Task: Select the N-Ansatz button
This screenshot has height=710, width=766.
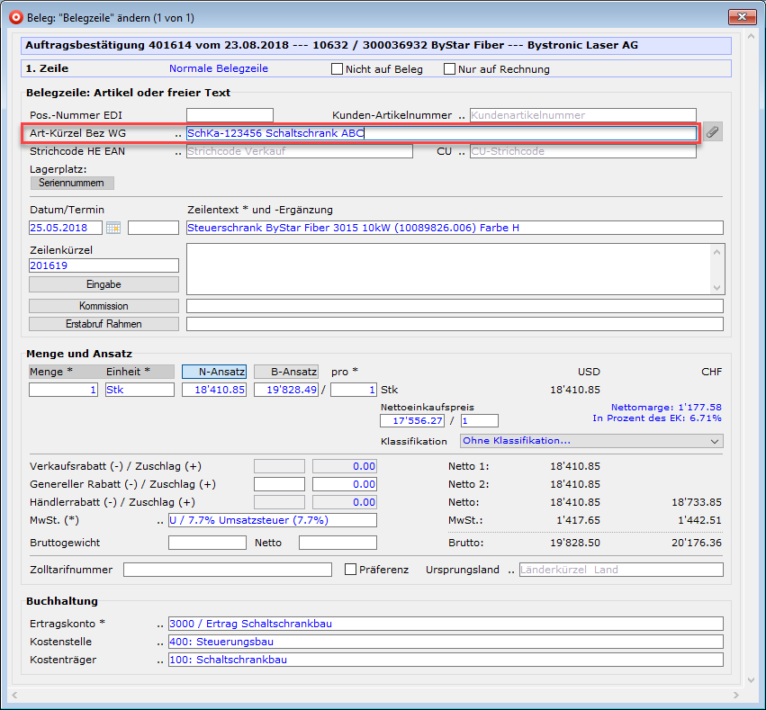Action: coord(213,371)
